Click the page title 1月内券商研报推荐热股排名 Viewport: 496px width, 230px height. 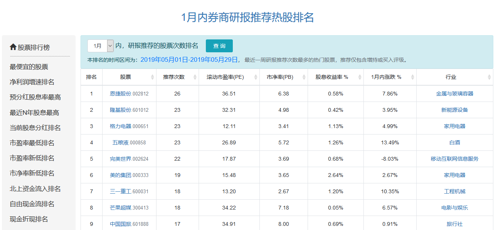tap(248, 17)
